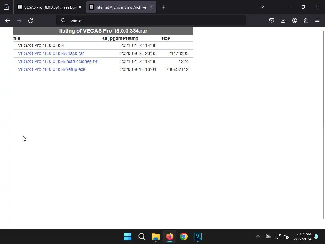Click the listing of VEGAS Pro 18.0.0.334.rar header
Viewport: 325px width, 244px height.
coord(103,31)
